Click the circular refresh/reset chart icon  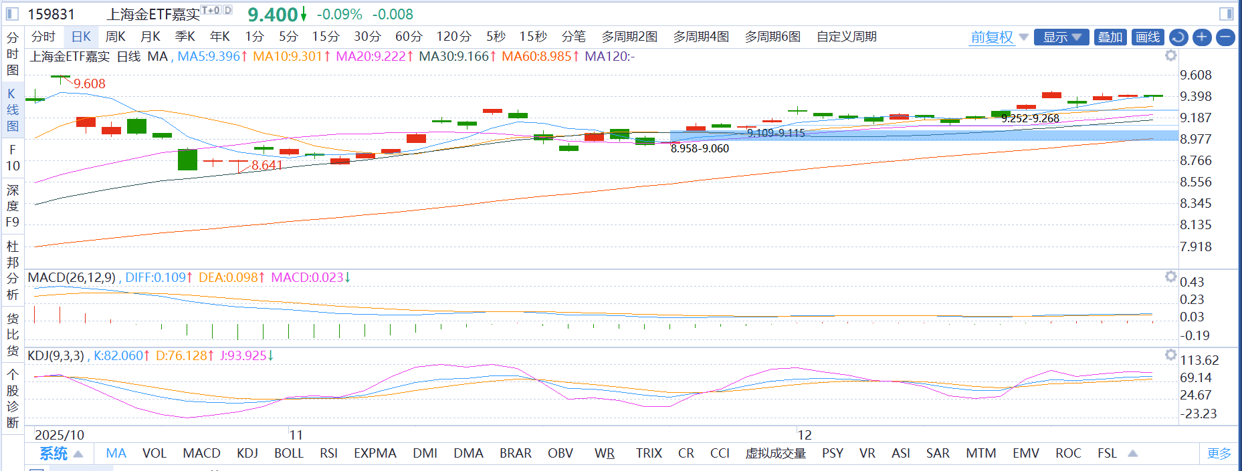(x=1178, y=37)
